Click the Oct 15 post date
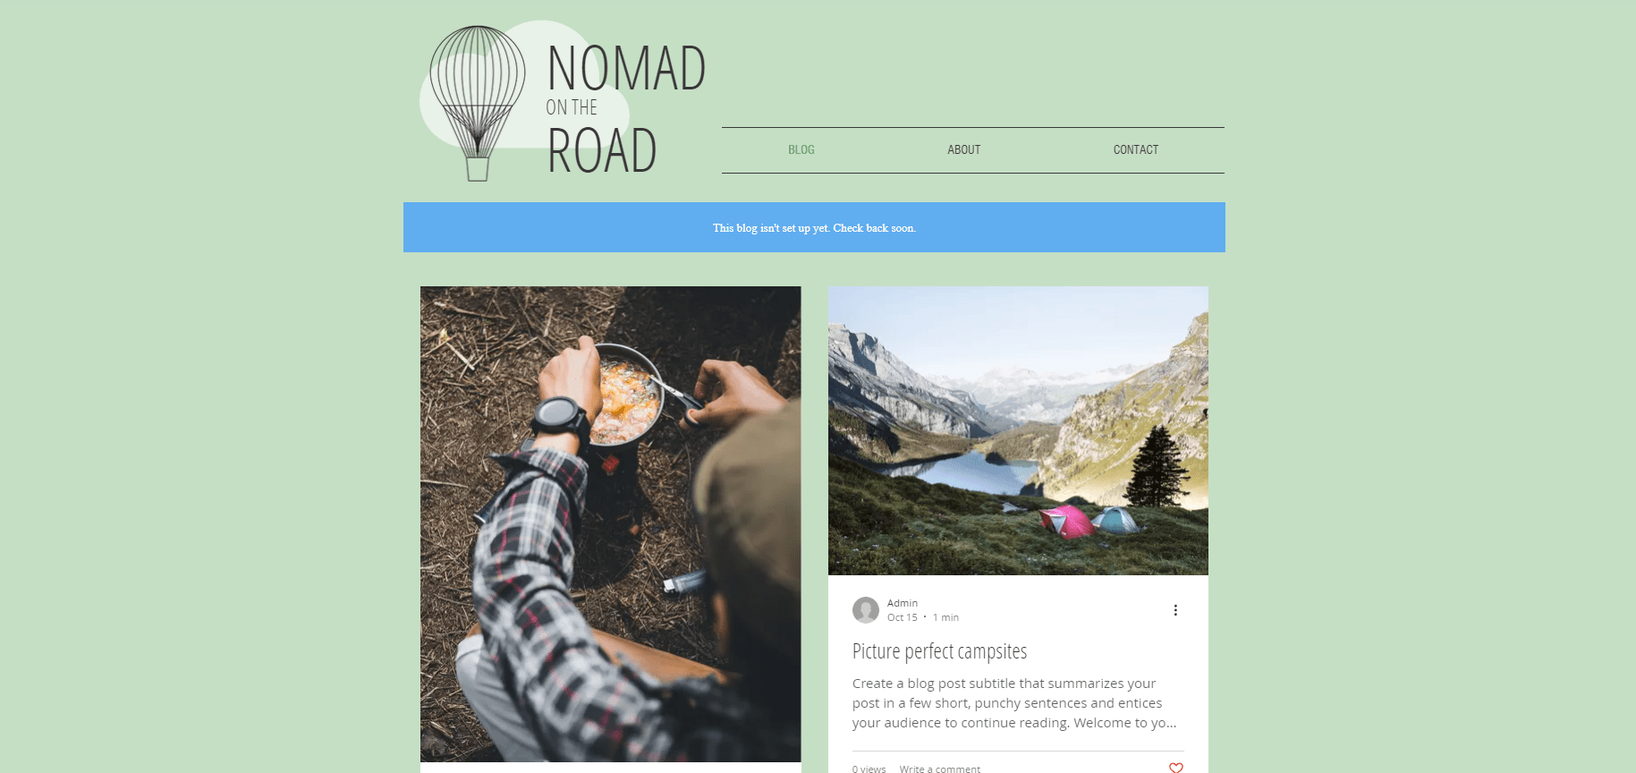This screenshot has height=773, width=1636. [x=903, y=617]
